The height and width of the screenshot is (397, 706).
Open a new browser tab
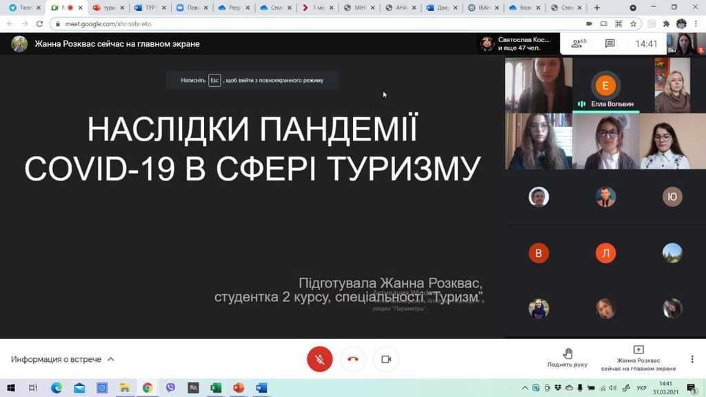coord(597,8)
